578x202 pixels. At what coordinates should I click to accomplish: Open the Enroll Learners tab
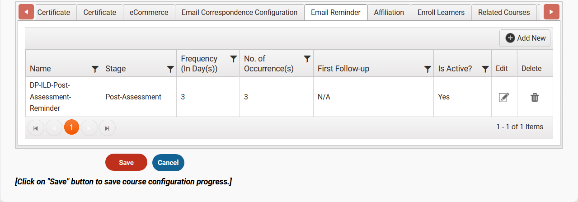click(441, 12)
